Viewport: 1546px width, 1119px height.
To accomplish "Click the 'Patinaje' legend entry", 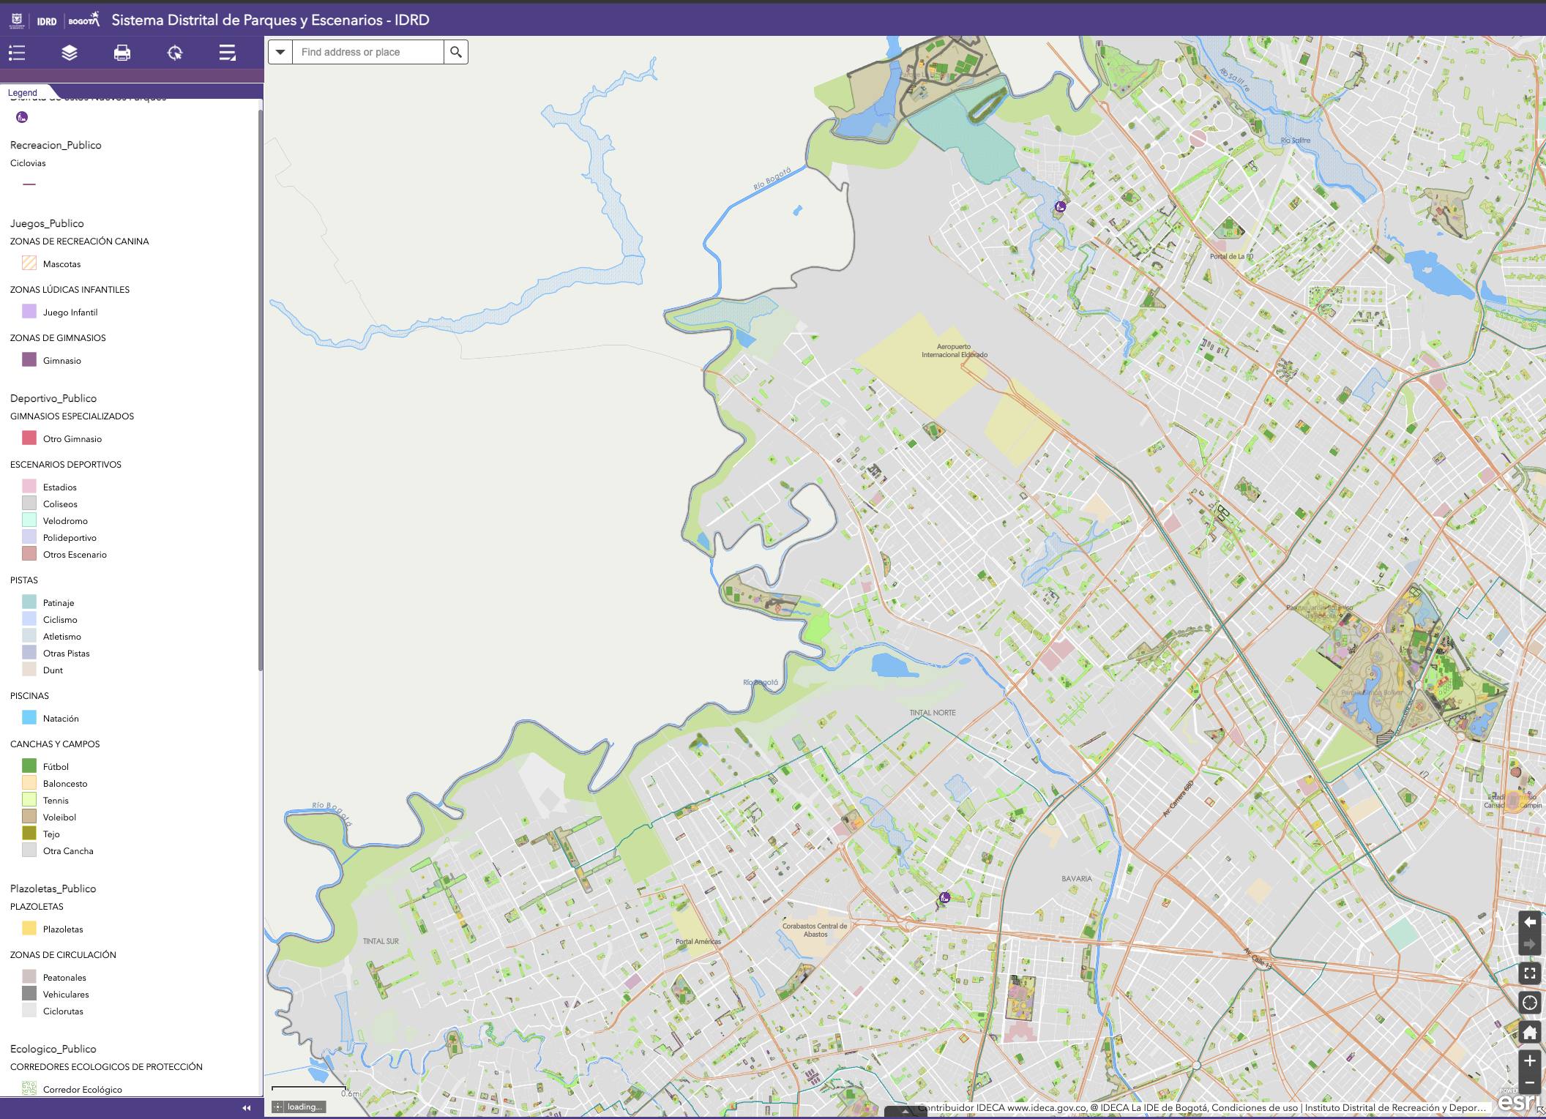I will pyautogui.click(x=59, y=603).
